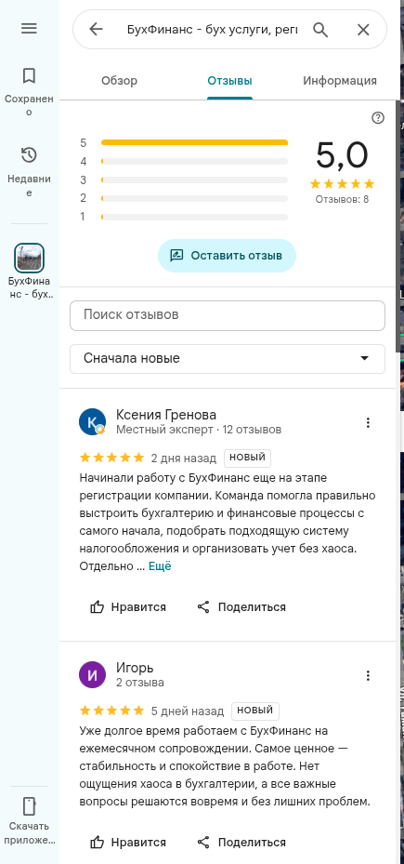
Task: Select the БухФинанс thumbnail in sidebar
Action: coord(29,258)
